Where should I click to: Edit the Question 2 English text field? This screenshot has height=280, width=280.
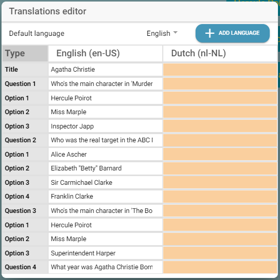[105, 140]
